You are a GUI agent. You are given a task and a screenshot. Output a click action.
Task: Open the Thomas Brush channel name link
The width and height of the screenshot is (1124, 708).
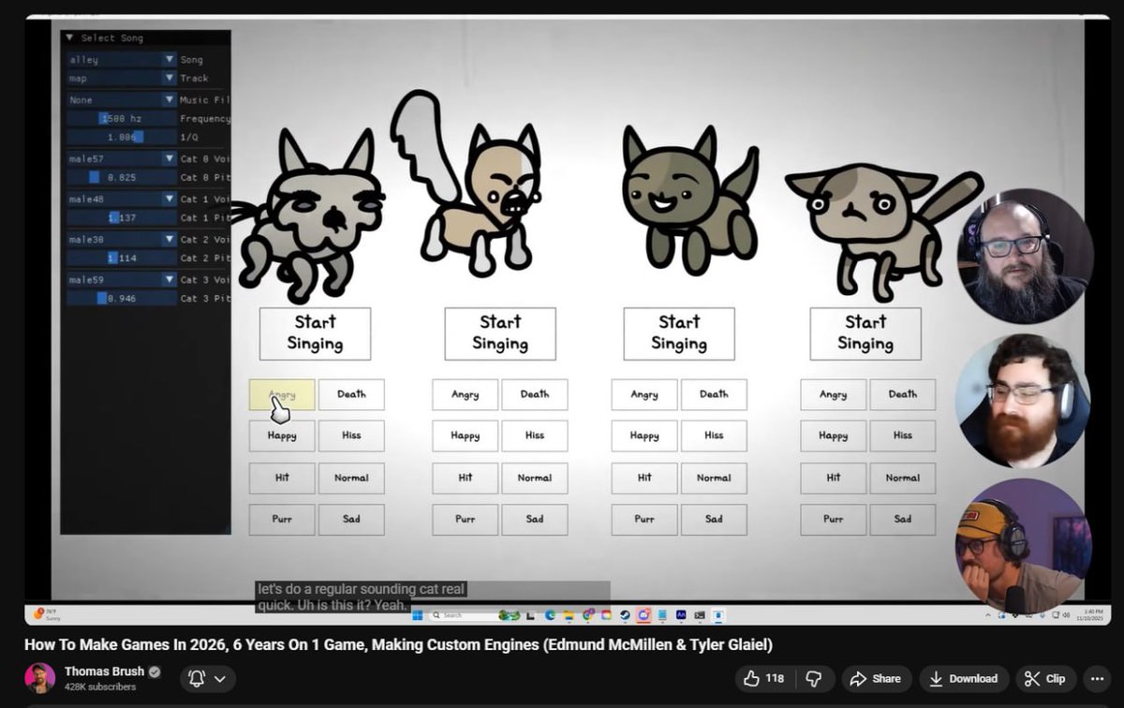pos(104,671)
